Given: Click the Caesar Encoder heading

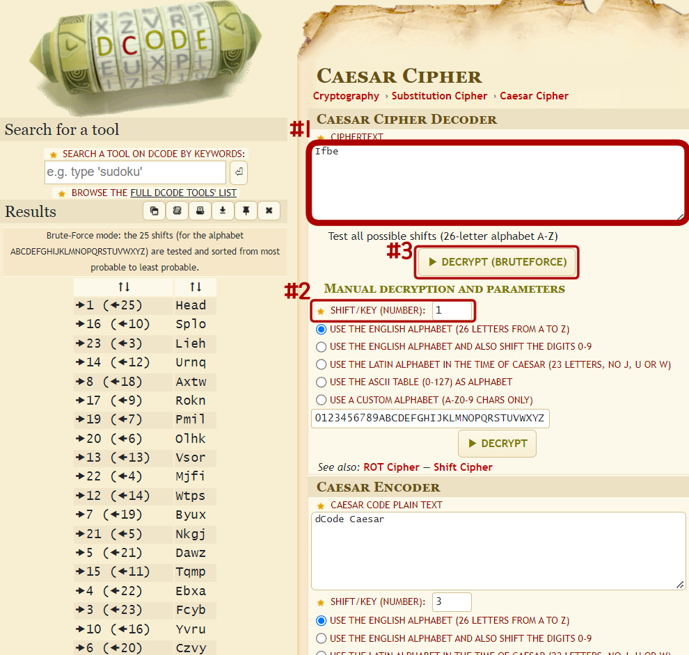Looking at the screenshot, I should coord(379,487).
